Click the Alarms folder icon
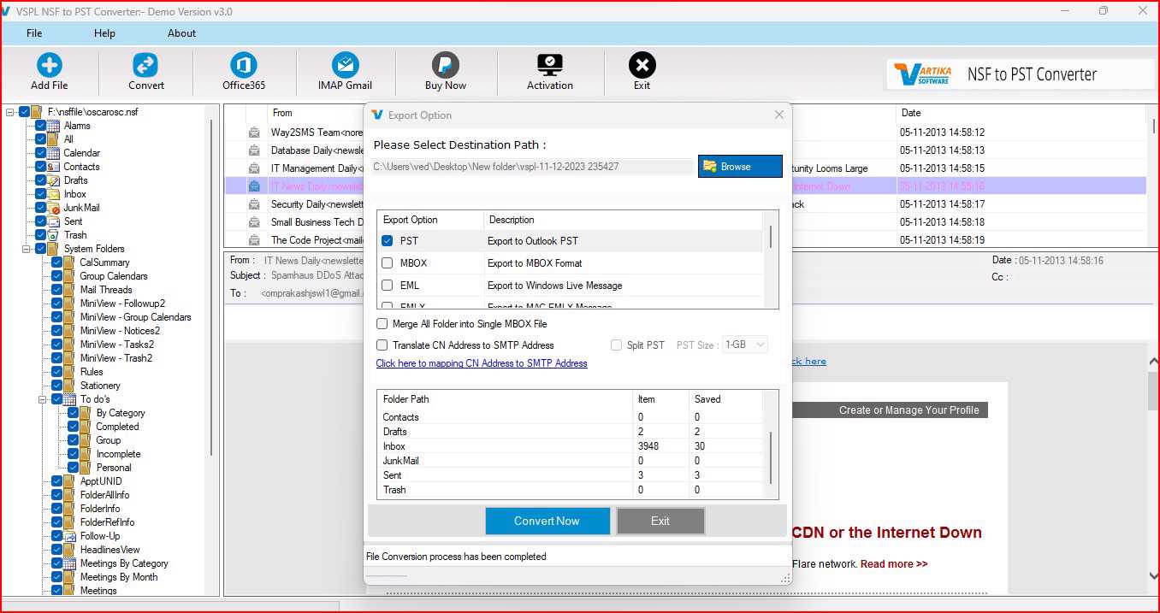The height and width of the screenshot is (613, 1160). tap(54, 126)
